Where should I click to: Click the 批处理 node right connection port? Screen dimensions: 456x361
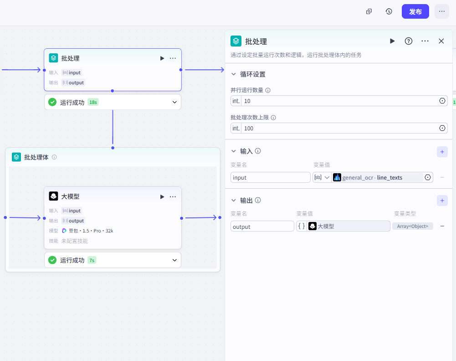click(181, 70)
